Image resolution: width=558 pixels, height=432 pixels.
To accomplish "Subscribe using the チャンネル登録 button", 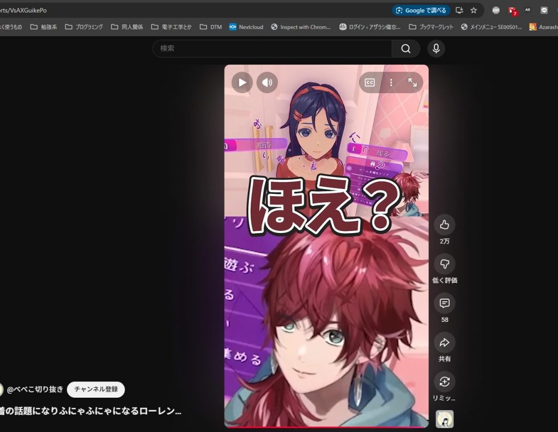I will 96,390.
